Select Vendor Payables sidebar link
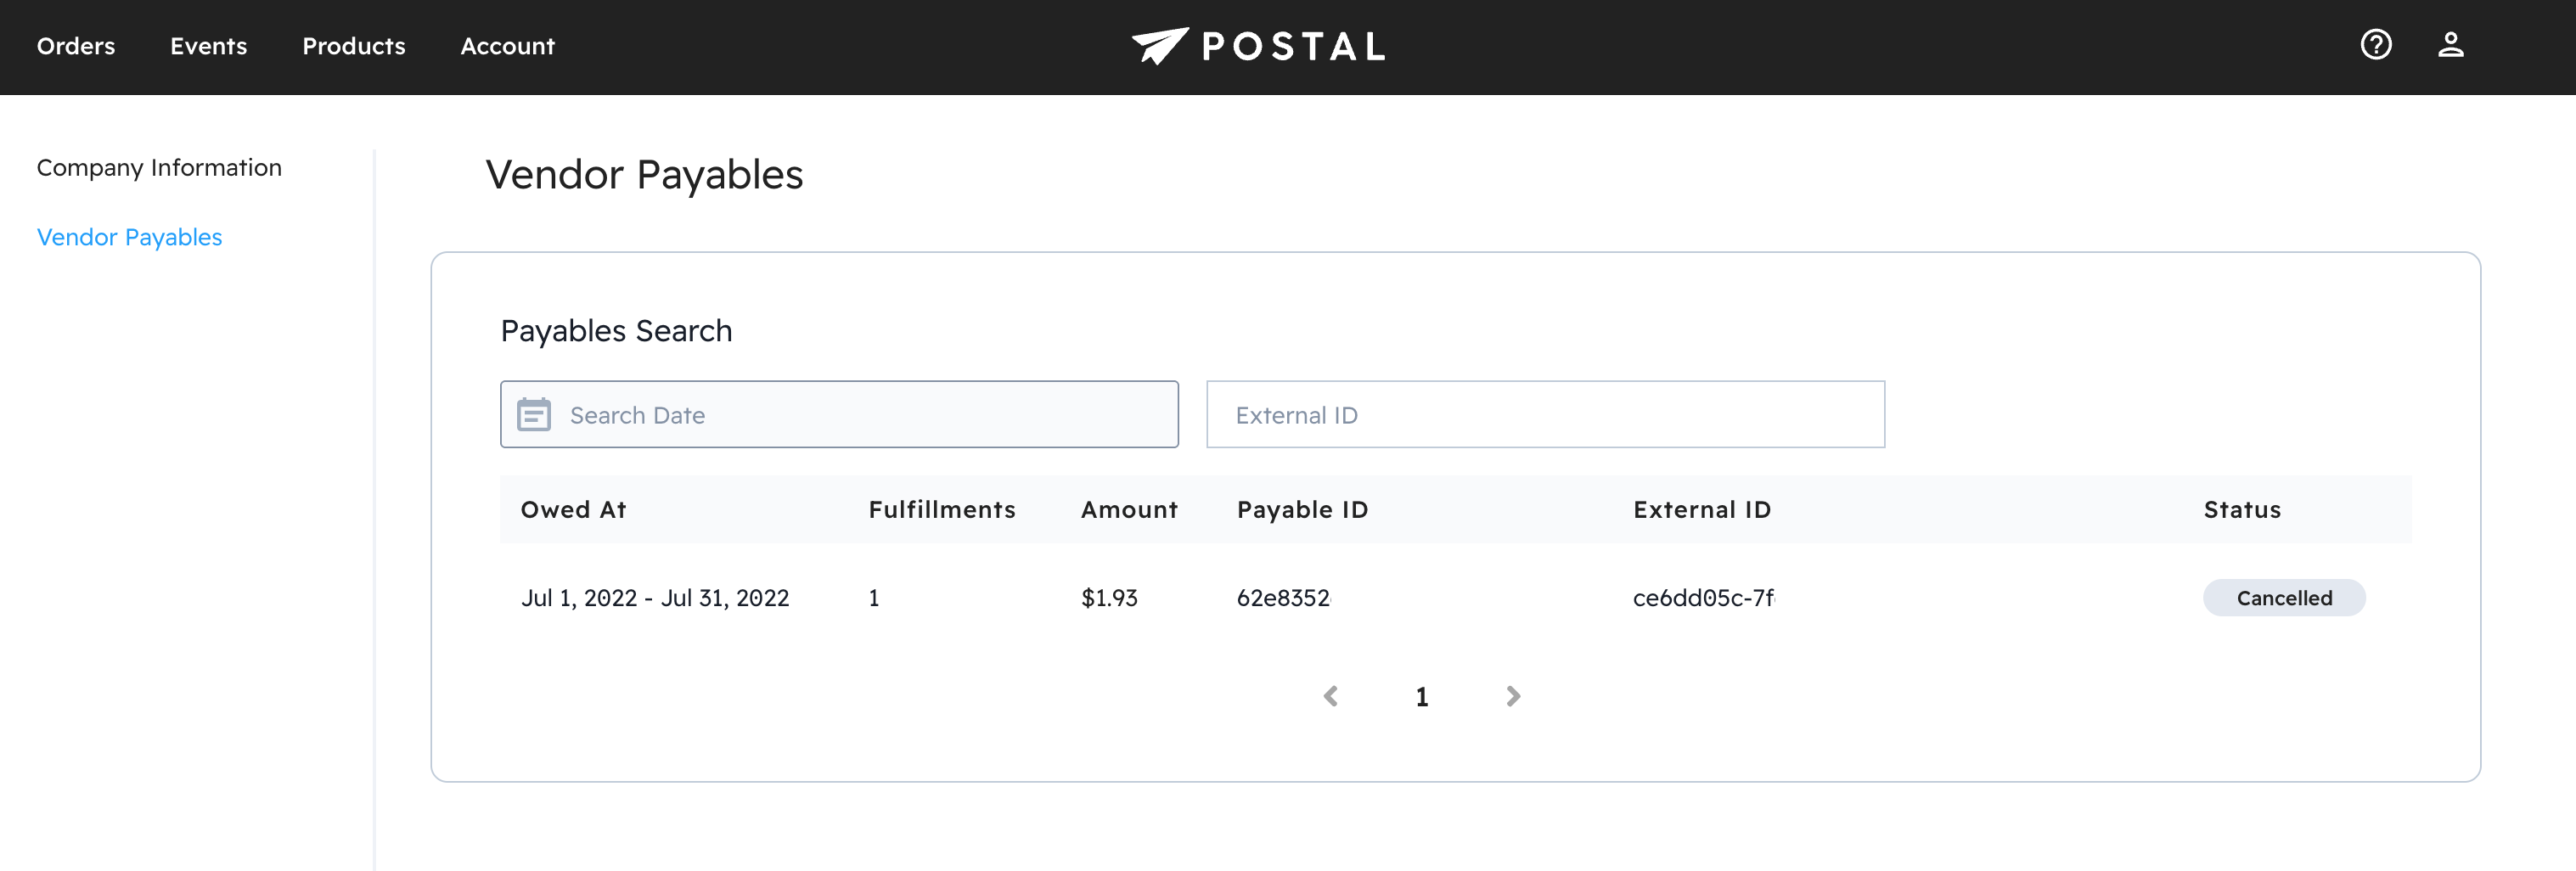Viewport: 2576px width, 871px height. pyautogui.click(x=129, y=237)
